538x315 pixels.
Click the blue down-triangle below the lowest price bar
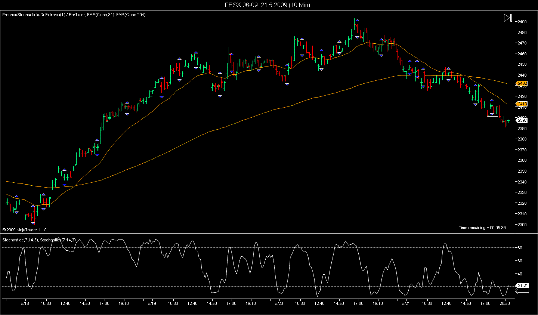pyautogui.click(x=33, y=223)
